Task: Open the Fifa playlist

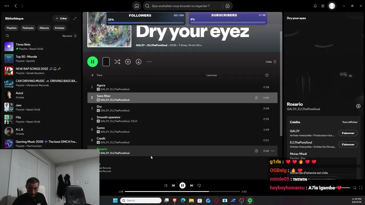Action: click(41, 119)
